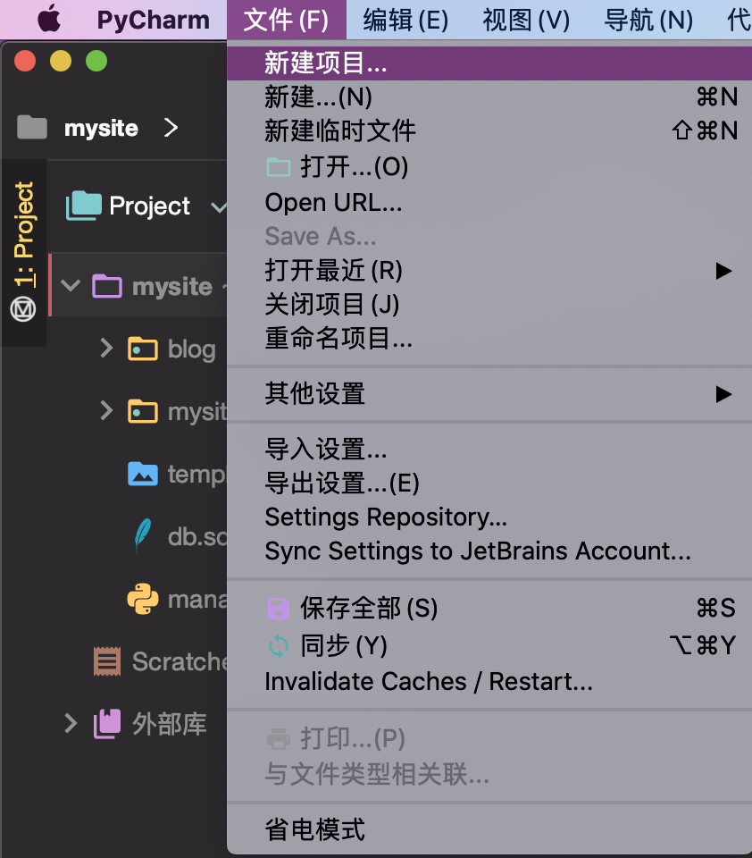The width and height of the screenshot is (752, 858).
Task: Click the Scratches notepad icon
Action: pyautogui.click(x=106, y=661)
